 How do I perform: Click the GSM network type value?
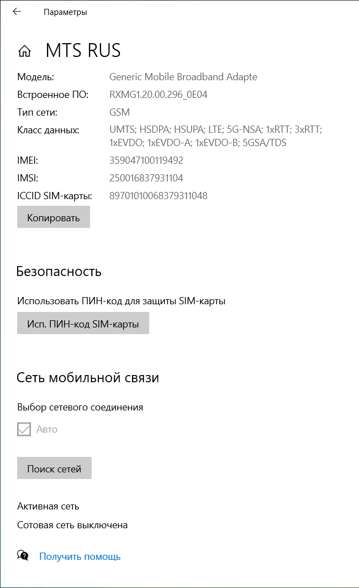(x=120, y=112)
